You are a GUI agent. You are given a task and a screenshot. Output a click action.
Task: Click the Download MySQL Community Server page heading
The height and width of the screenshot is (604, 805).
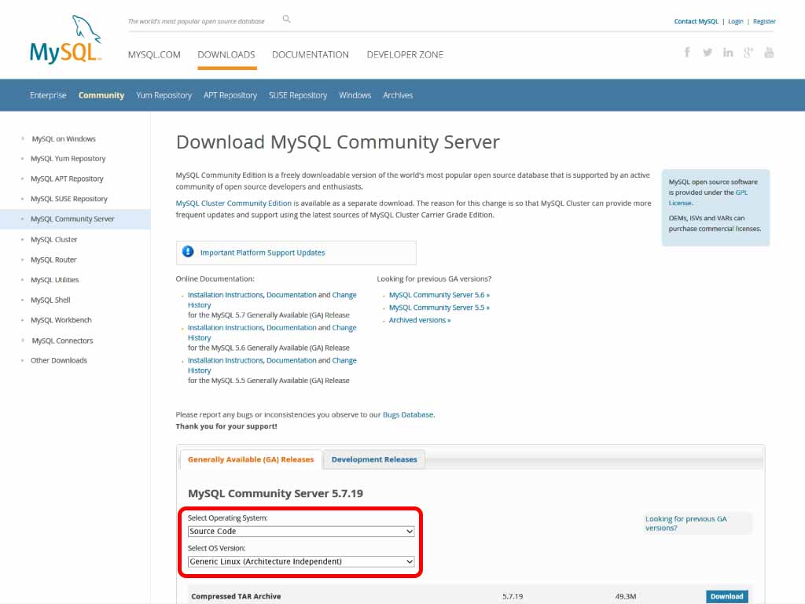point(337,142)
